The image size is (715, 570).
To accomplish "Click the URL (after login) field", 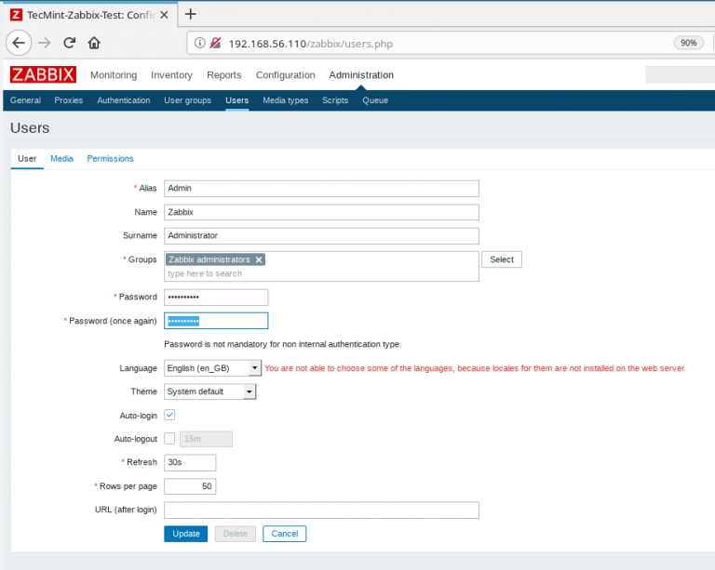I will click(x=321, y=510).
